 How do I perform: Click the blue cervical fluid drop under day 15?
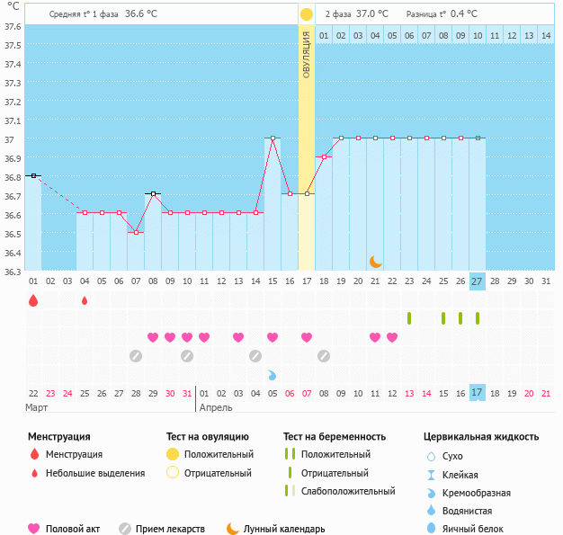273,374
